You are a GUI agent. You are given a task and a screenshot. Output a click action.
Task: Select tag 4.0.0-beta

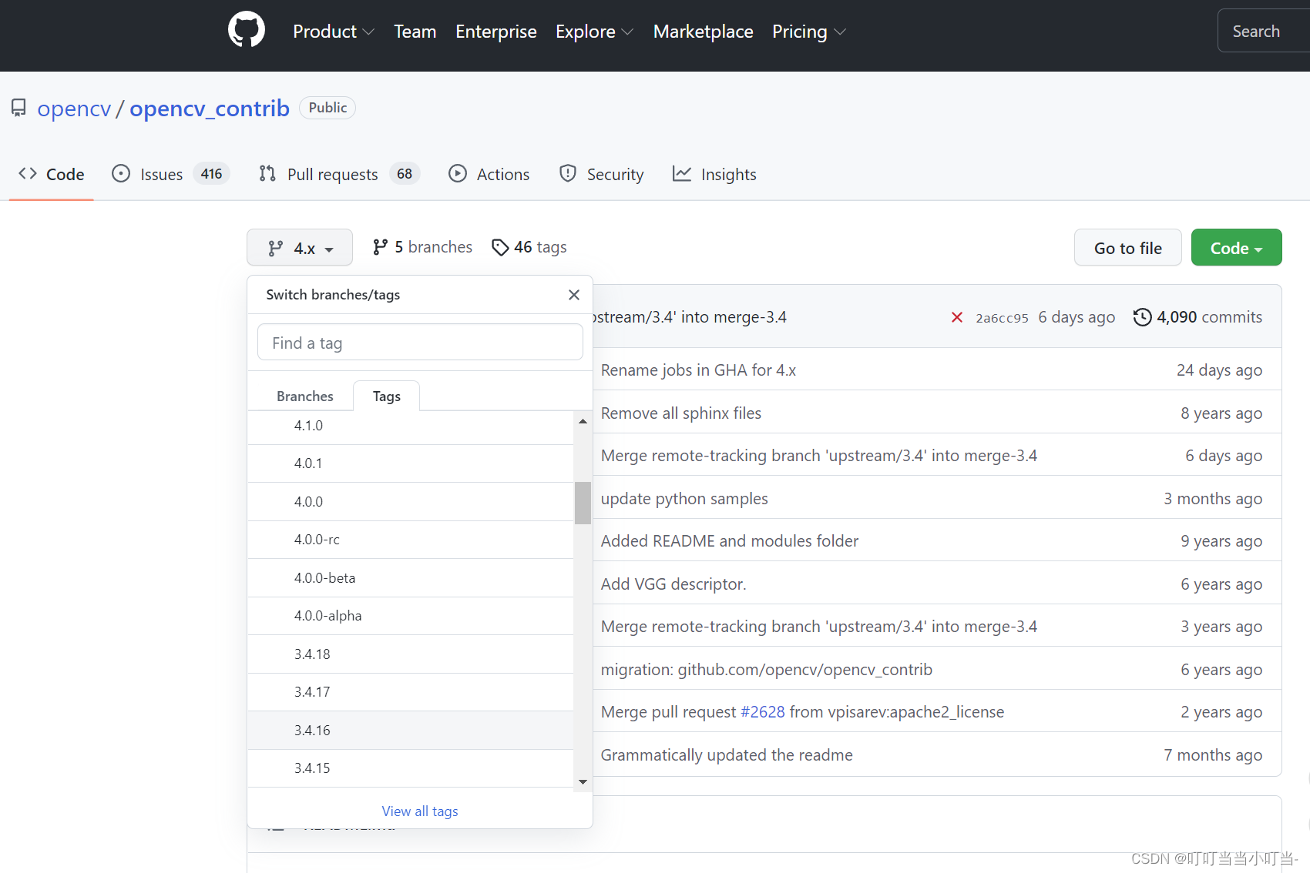[x=410, y=577]
